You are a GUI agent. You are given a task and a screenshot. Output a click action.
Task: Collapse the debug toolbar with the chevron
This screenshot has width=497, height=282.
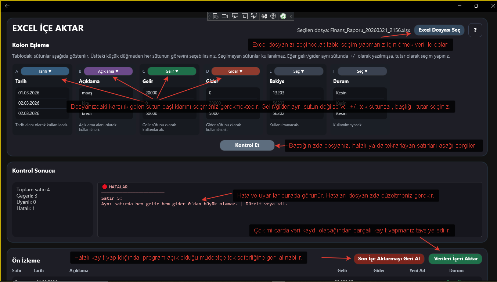coord(291,16)
